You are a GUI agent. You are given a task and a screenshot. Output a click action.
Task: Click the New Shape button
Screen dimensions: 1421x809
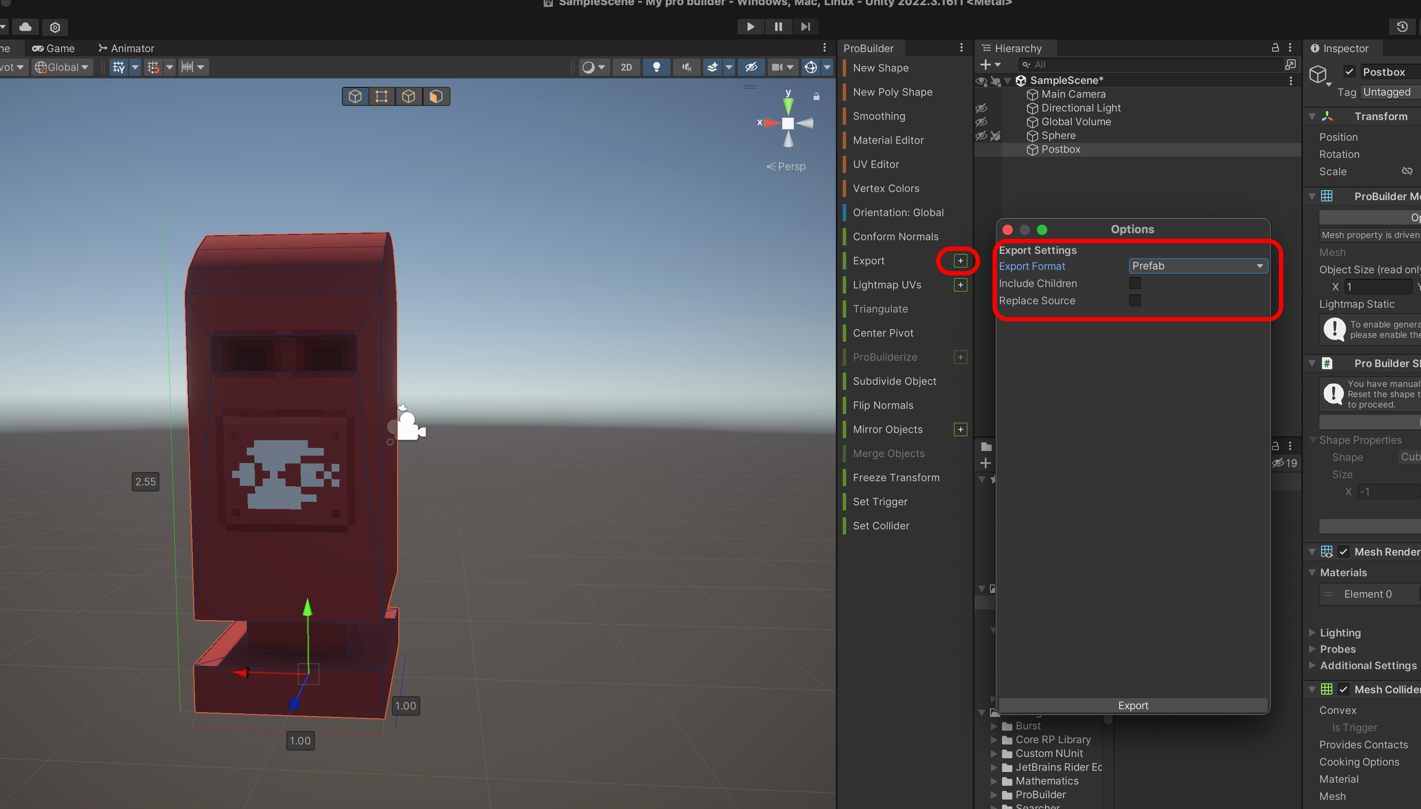(881, 68)
